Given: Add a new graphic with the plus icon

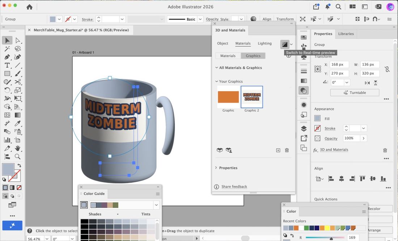Looking at the screenshot, I should coord(278,150).
